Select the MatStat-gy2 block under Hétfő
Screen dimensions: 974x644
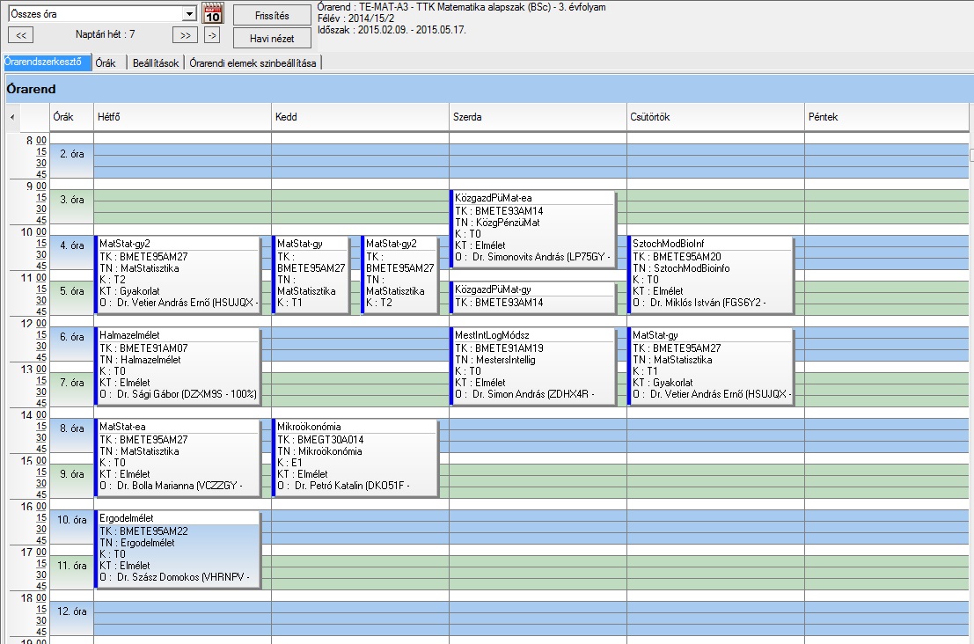click(178, 274)
